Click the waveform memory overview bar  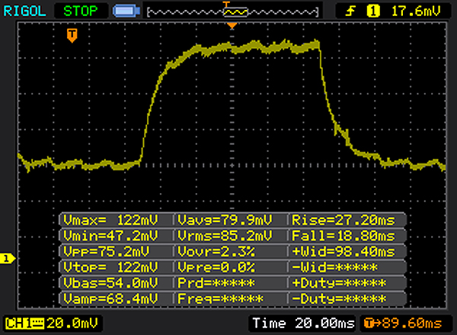tap(232, 11)
